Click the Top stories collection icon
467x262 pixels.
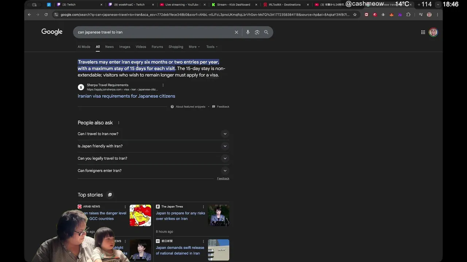pyautogui.click(x=110, y=195)
